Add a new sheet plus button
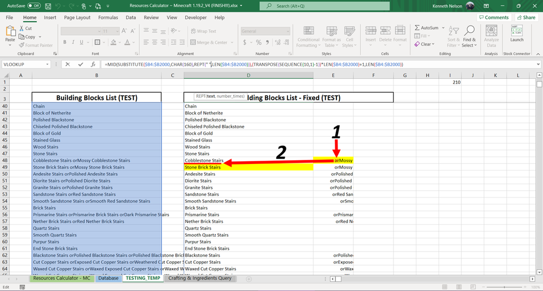Screen dimensions: 543x291 tap(248, 279)
